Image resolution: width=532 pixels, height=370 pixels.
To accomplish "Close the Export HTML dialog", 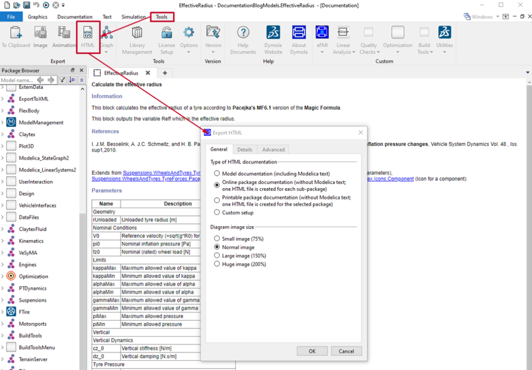I will pos(361,133).
